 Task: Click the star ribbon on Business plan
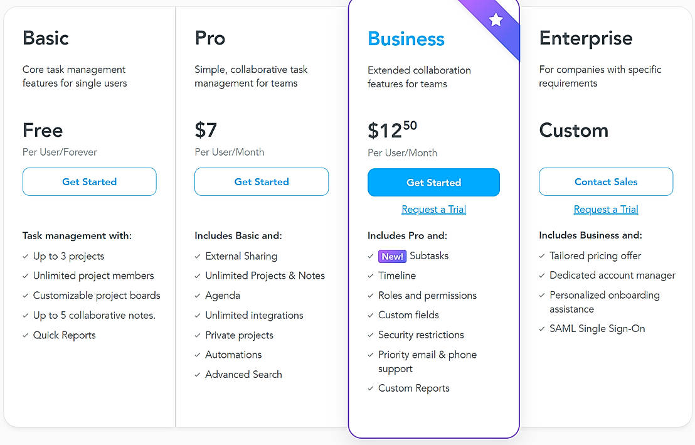[x=496, y=20]
